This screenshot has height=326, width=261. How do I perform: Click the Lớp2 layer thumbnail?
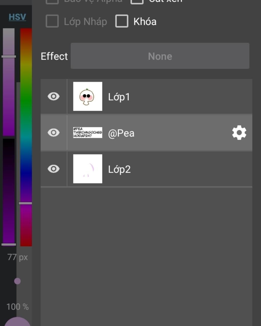88,169
